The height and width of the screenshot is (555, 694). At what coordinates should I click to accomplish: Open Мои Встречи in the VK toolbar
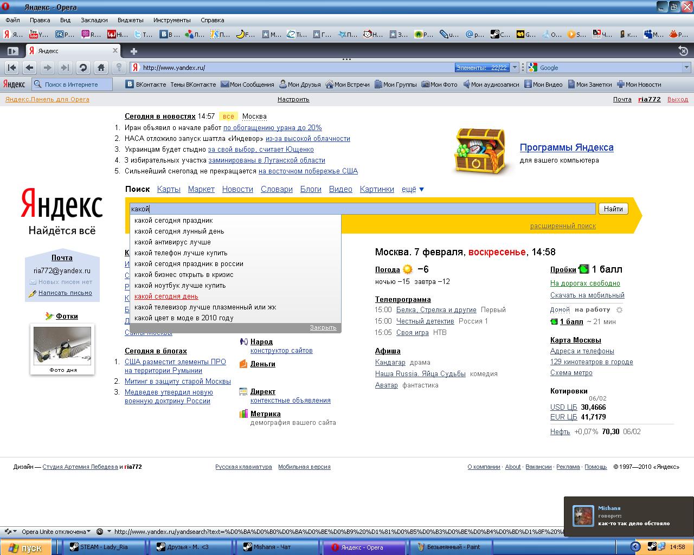348,84
